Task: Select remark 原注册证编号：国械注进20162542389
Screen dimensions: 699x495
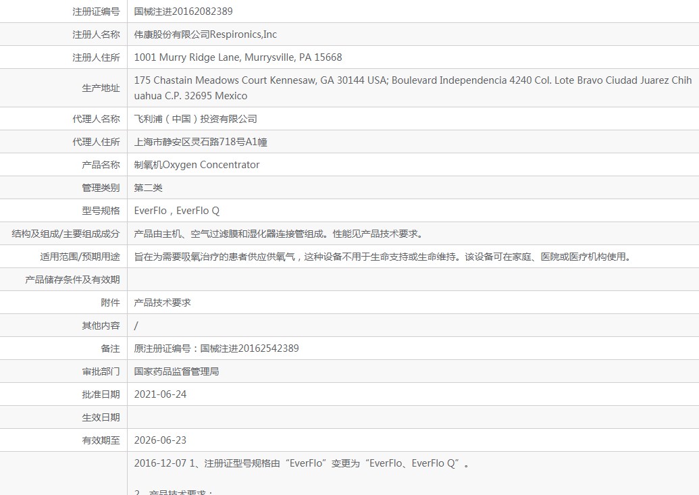Action: (217, 348)
